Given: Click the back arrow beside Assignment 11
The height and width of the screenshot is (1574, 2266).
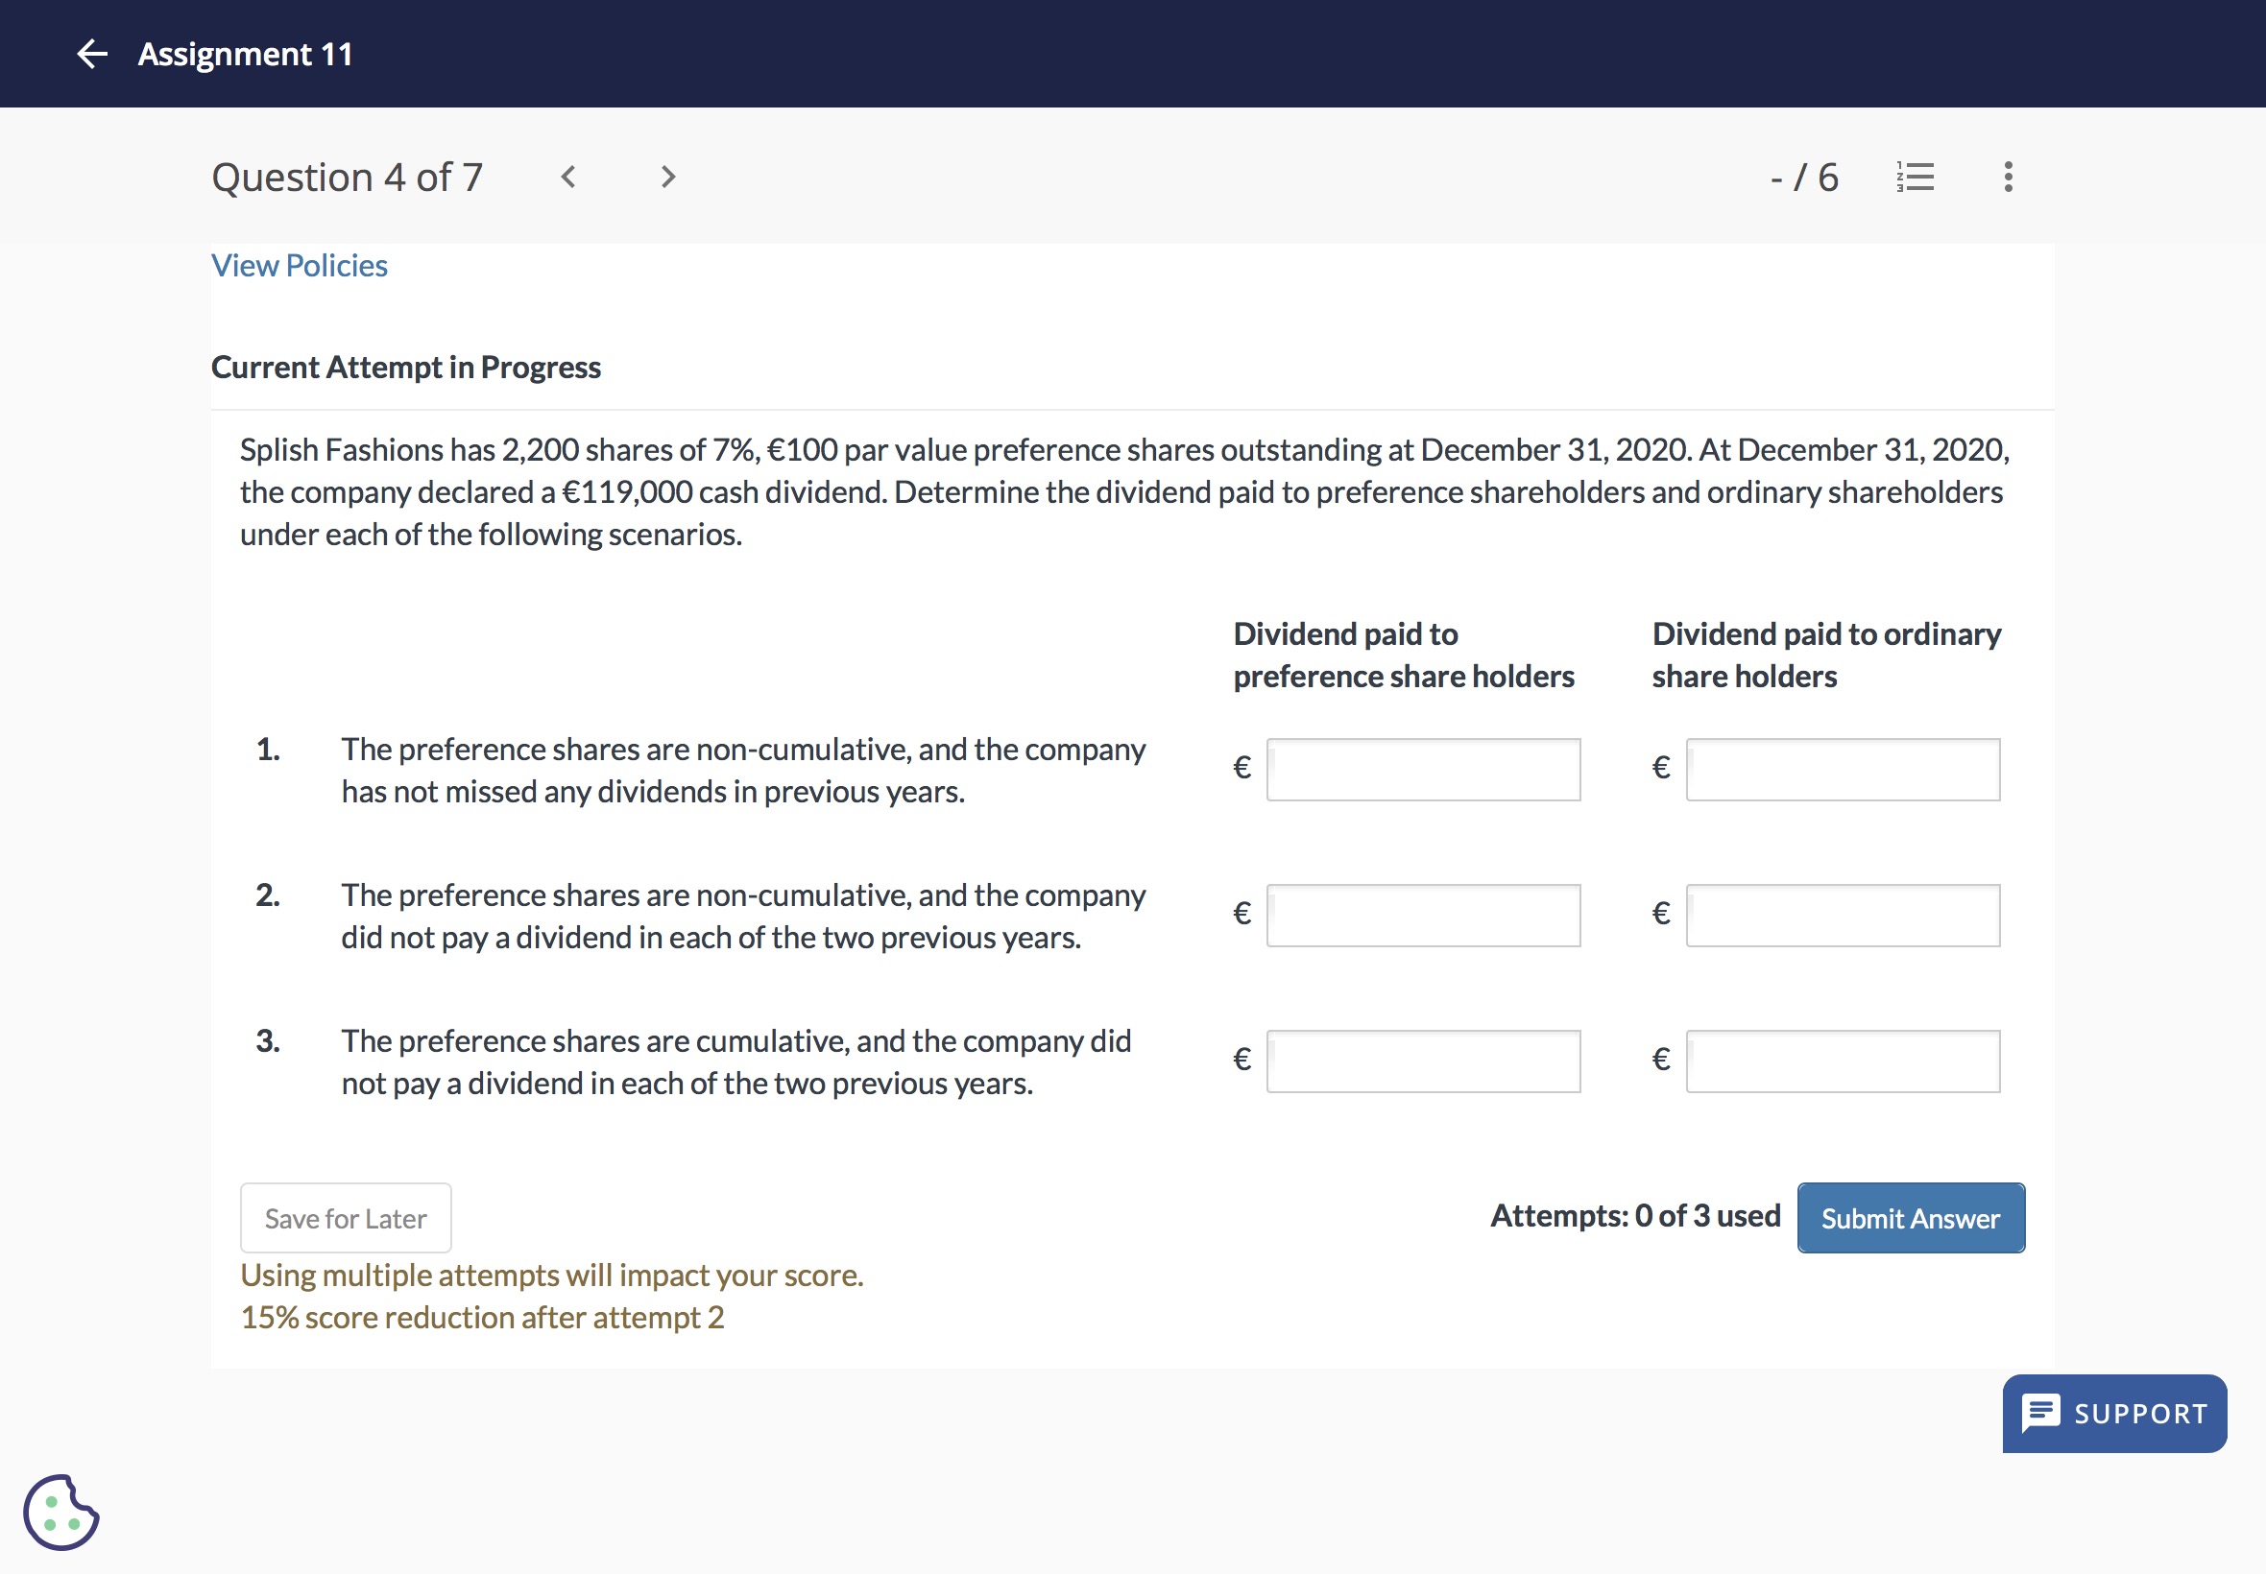Looking at the screenshot, I should 92,53.
